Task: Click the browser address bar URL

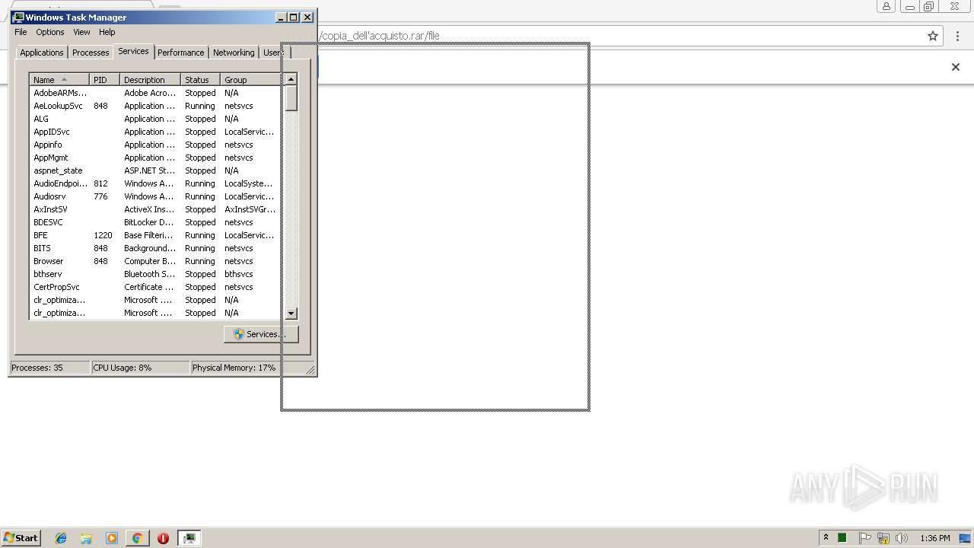Action: [x=379, y=36]
